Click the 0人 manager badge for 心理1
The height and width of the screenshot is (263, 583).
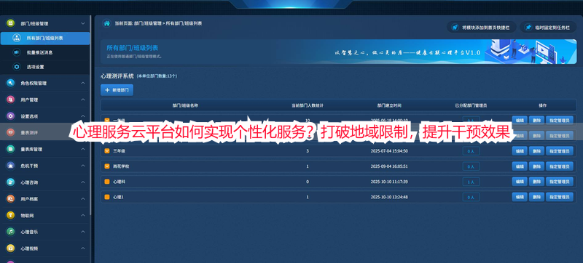coord(471,197)
